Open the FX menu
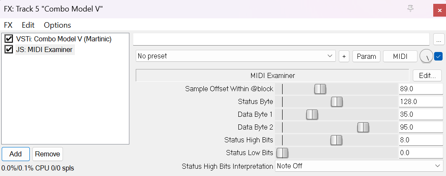446x176 pixels. click(x=9, y=25)
